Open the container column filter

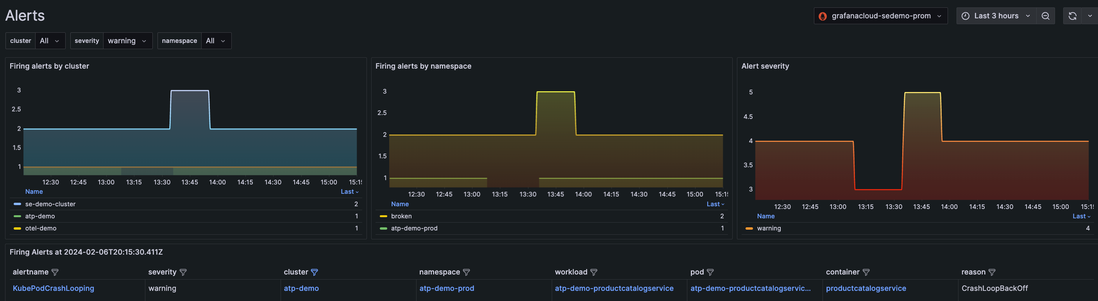click(x=866, y=272)
